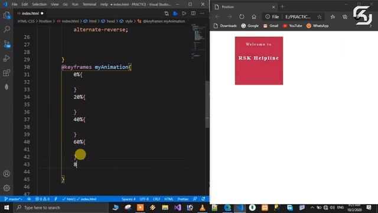Open the Google bookmark
378x213 pixels.
pyautogui.click(x=250, y=26)
